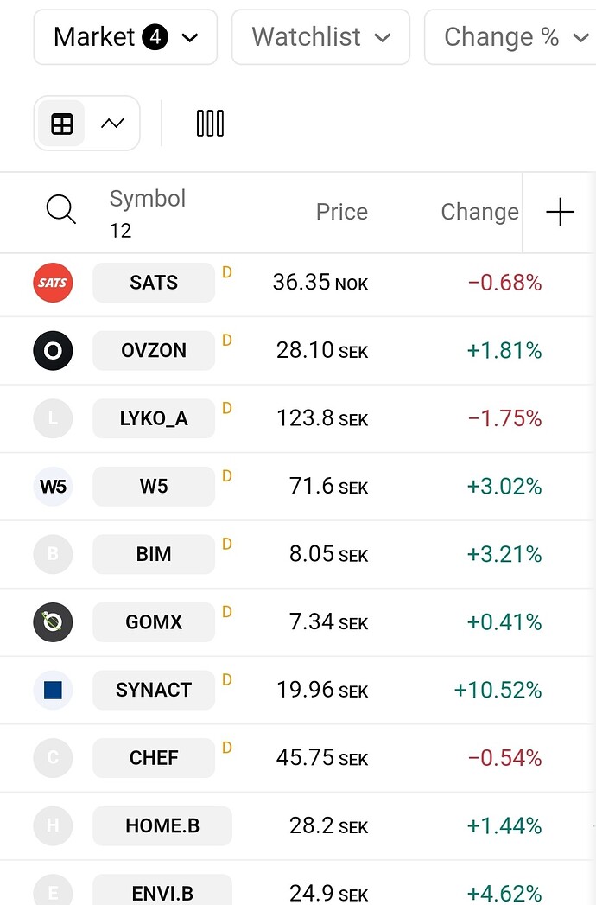Click the red SATS logo
This screenshot has width=596, height=905.
53,283
